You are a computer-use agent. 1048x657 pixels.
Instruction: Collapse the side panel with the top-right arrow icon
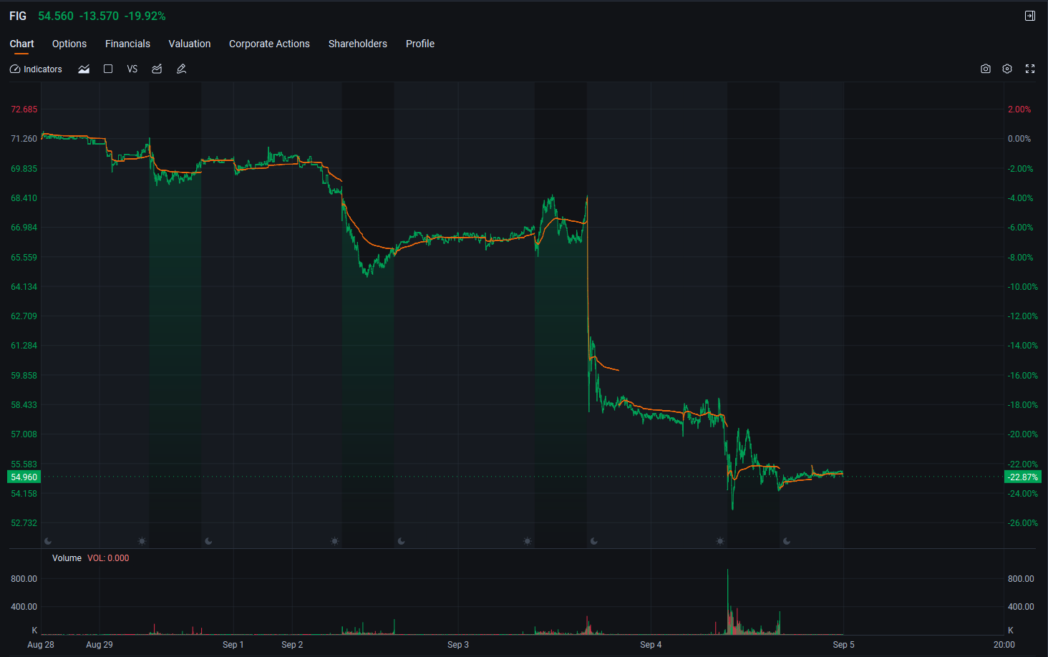(1030, 16)
